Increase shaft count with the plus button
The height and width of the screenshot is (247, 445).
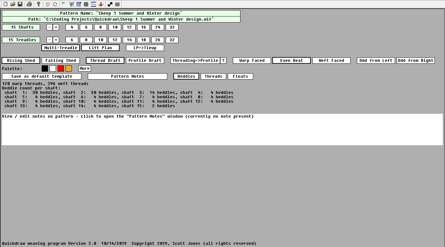click(56, 27)
